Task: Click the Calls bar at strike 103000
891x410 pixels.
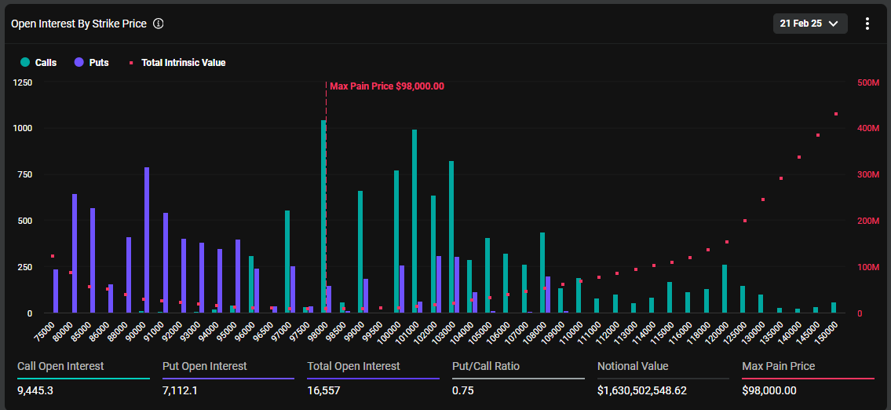Action: (x=451, y=236)
